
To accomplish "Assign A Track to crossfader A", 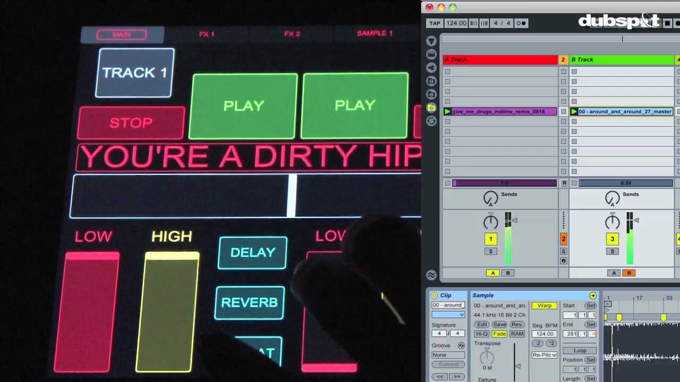I will pos(492,273).
